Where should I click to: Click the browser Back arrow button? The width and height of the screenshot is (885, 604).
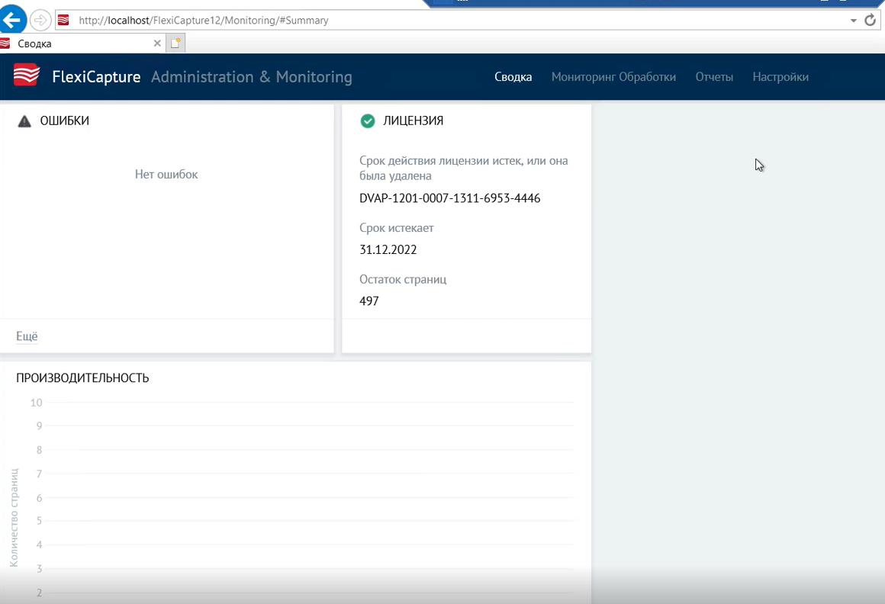pos(12,20)
